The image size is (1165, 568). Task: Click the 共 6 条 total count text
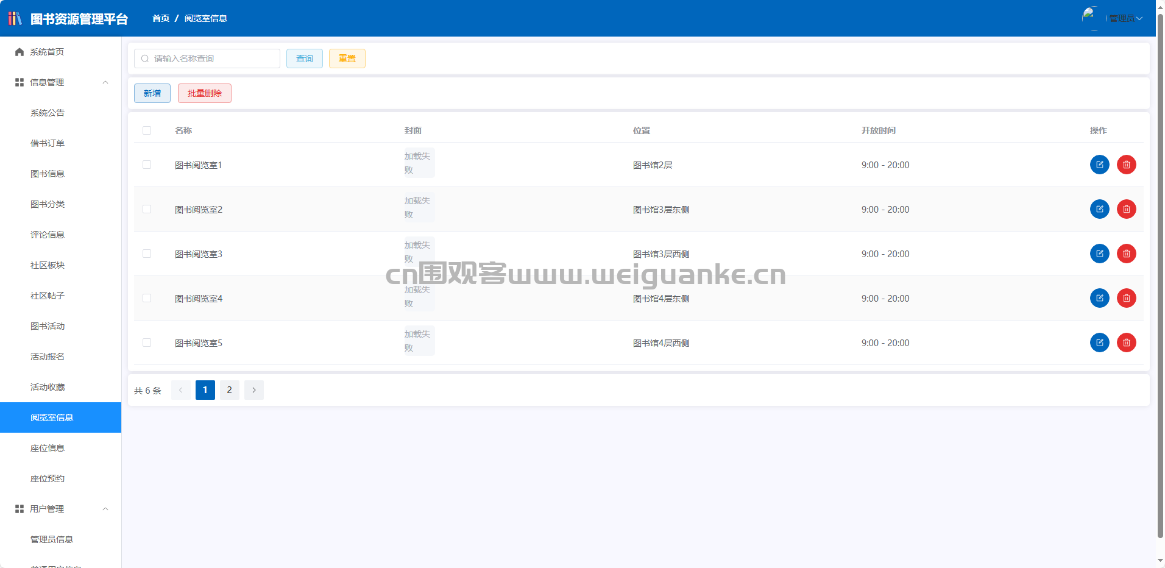click(x=148, y=391)
